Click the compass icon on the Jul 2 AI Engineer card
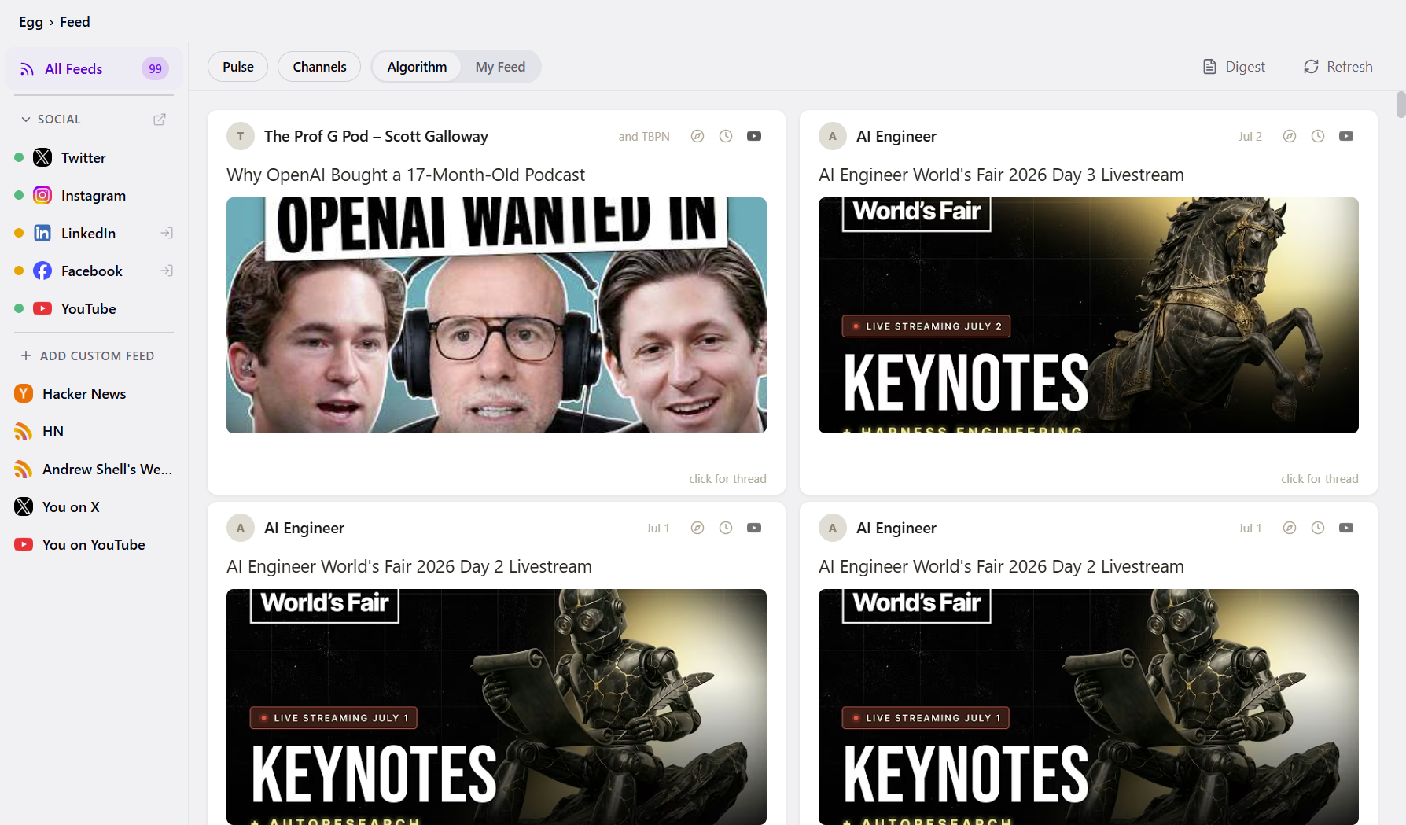This screenshot has height=825, width=1406. point(1290,136)
